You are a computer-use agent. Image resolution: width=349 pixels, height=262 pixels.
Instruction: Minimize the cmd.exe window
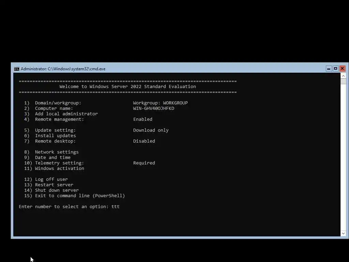329,69
